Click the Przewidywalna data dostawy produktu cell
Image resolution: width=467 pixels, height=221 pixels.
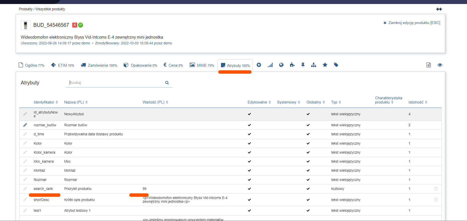(94, 134)
